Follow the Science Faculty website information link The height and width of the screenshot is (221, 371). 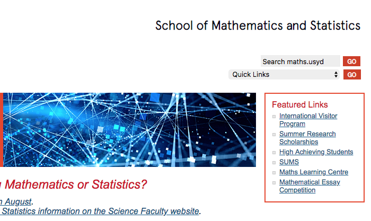[100, 211]
